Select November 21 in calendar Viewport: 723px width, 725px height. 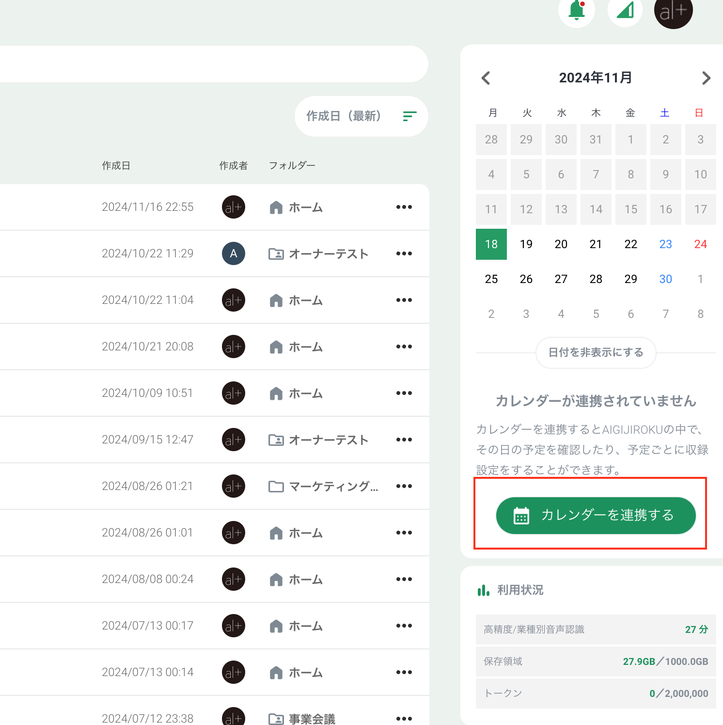[x=596, y=244]
